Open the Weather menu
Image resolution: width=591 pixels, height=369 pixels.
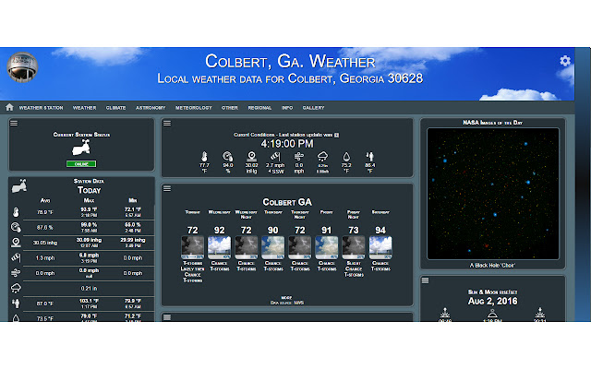(x=84, y=108)
